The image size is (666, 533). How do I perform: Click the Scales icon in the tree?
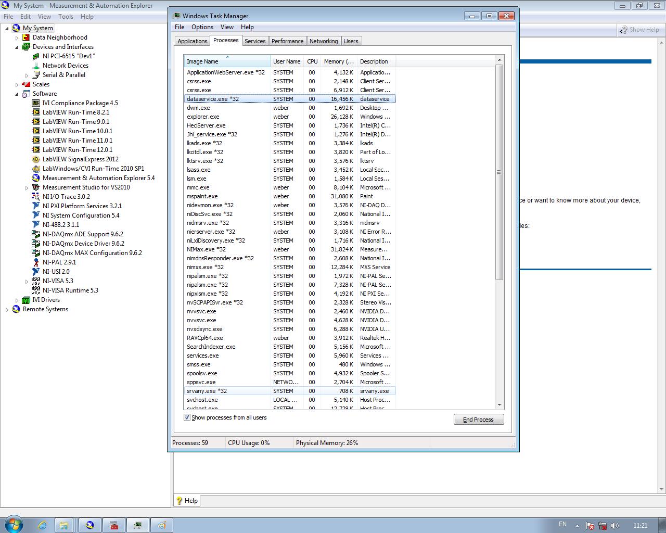[26, 84]
